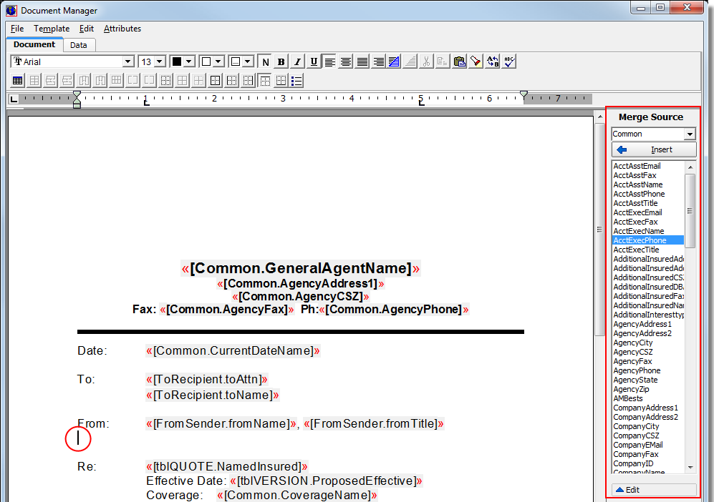Image resolution: width=714 pixels, height=502 pixels.
Task: Click the paste clipboard icon
Action: click(x=459, y=61)
